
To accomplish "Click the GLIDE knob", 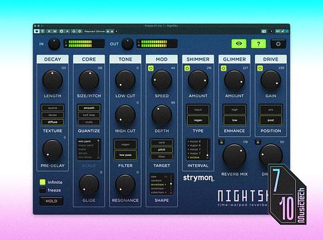I will tap(89, 185).
